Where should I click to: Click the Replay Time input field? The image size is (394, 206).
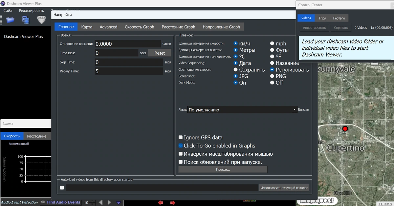pos(129,71)
